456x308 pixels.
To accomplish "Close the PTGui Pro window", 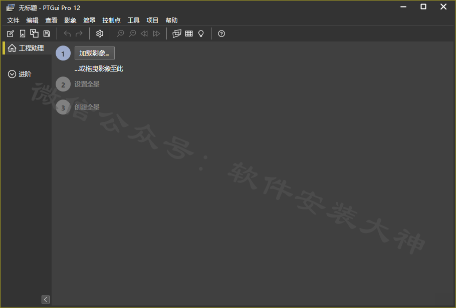I will point(443,7).
